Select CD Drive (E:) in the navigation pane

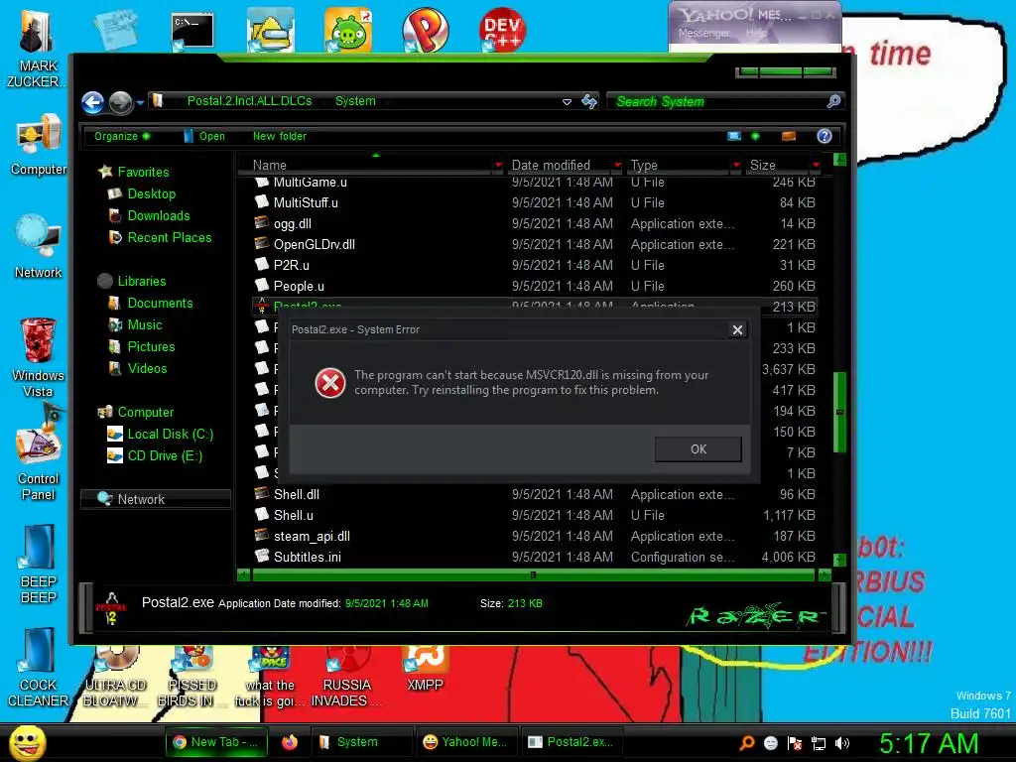click(x=165, y=456)
